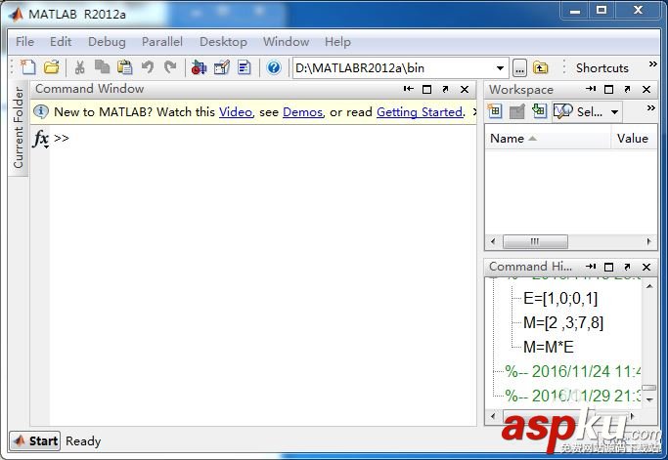Image resolution: width=668 pixels, height=460 pixels.
Task: Sort Workspace by Value column
Action: (634, 139)
